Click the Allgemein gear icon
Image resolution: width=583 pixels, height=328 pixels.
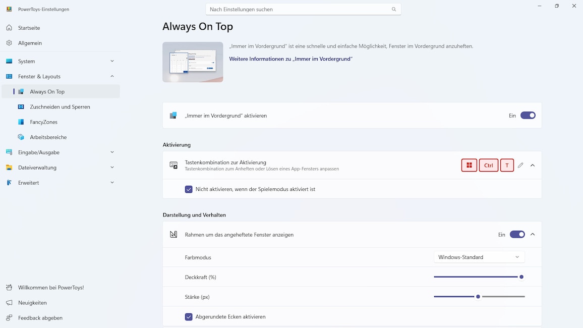9,43
